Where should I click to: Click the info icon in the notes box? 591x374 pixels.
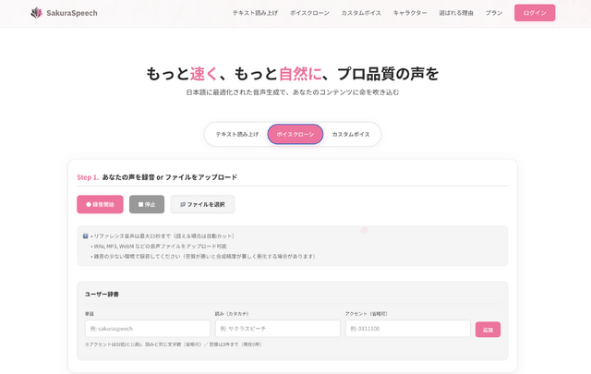pos(85,236)
